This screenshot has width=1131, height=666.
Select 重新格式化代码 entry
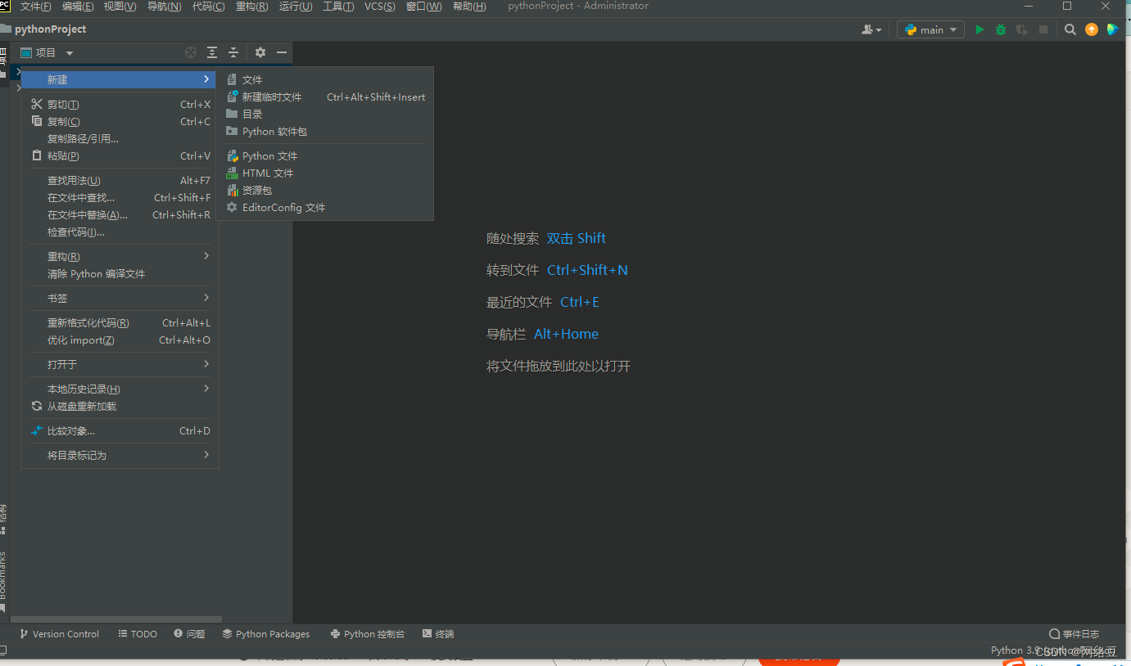(x=120, y=322)
